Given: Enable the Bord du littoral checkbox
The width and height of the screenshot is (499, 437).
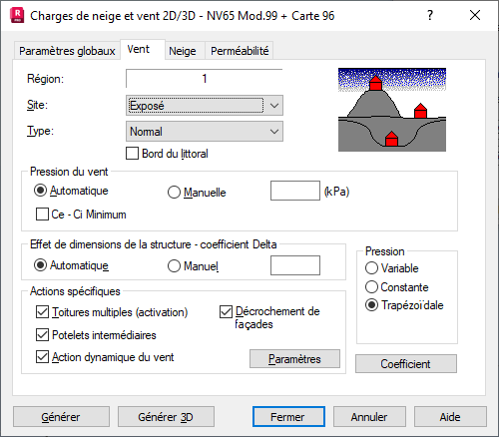Looking at the screenshot, I should pos(132,154).
